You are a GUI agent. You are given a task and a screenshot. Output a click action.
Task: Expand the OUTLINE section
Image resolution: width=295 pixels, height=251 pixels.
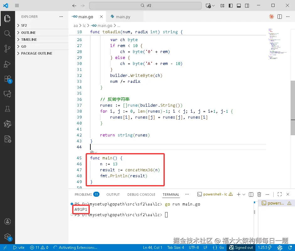[x=42, y=33]
